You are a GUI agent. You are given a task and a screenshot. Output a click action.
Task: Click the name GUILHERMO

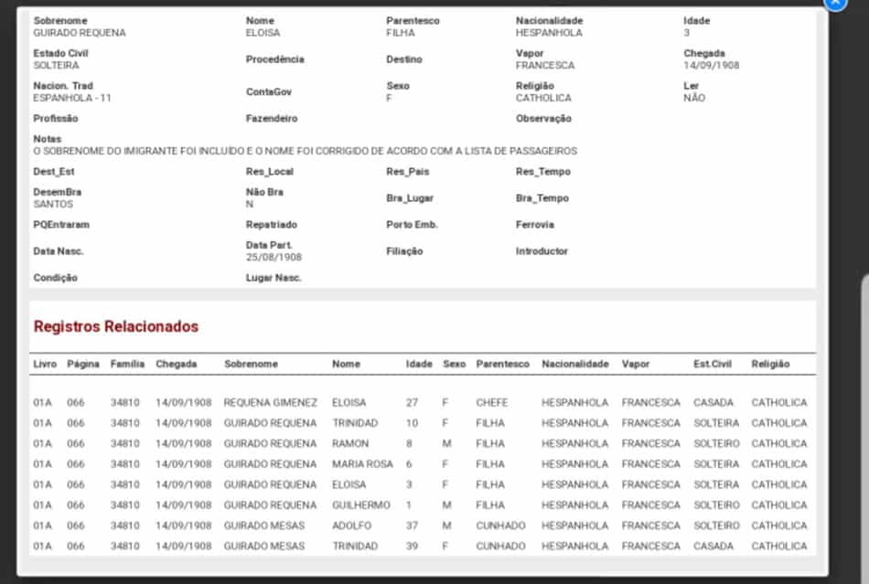(x=360, y=504)
